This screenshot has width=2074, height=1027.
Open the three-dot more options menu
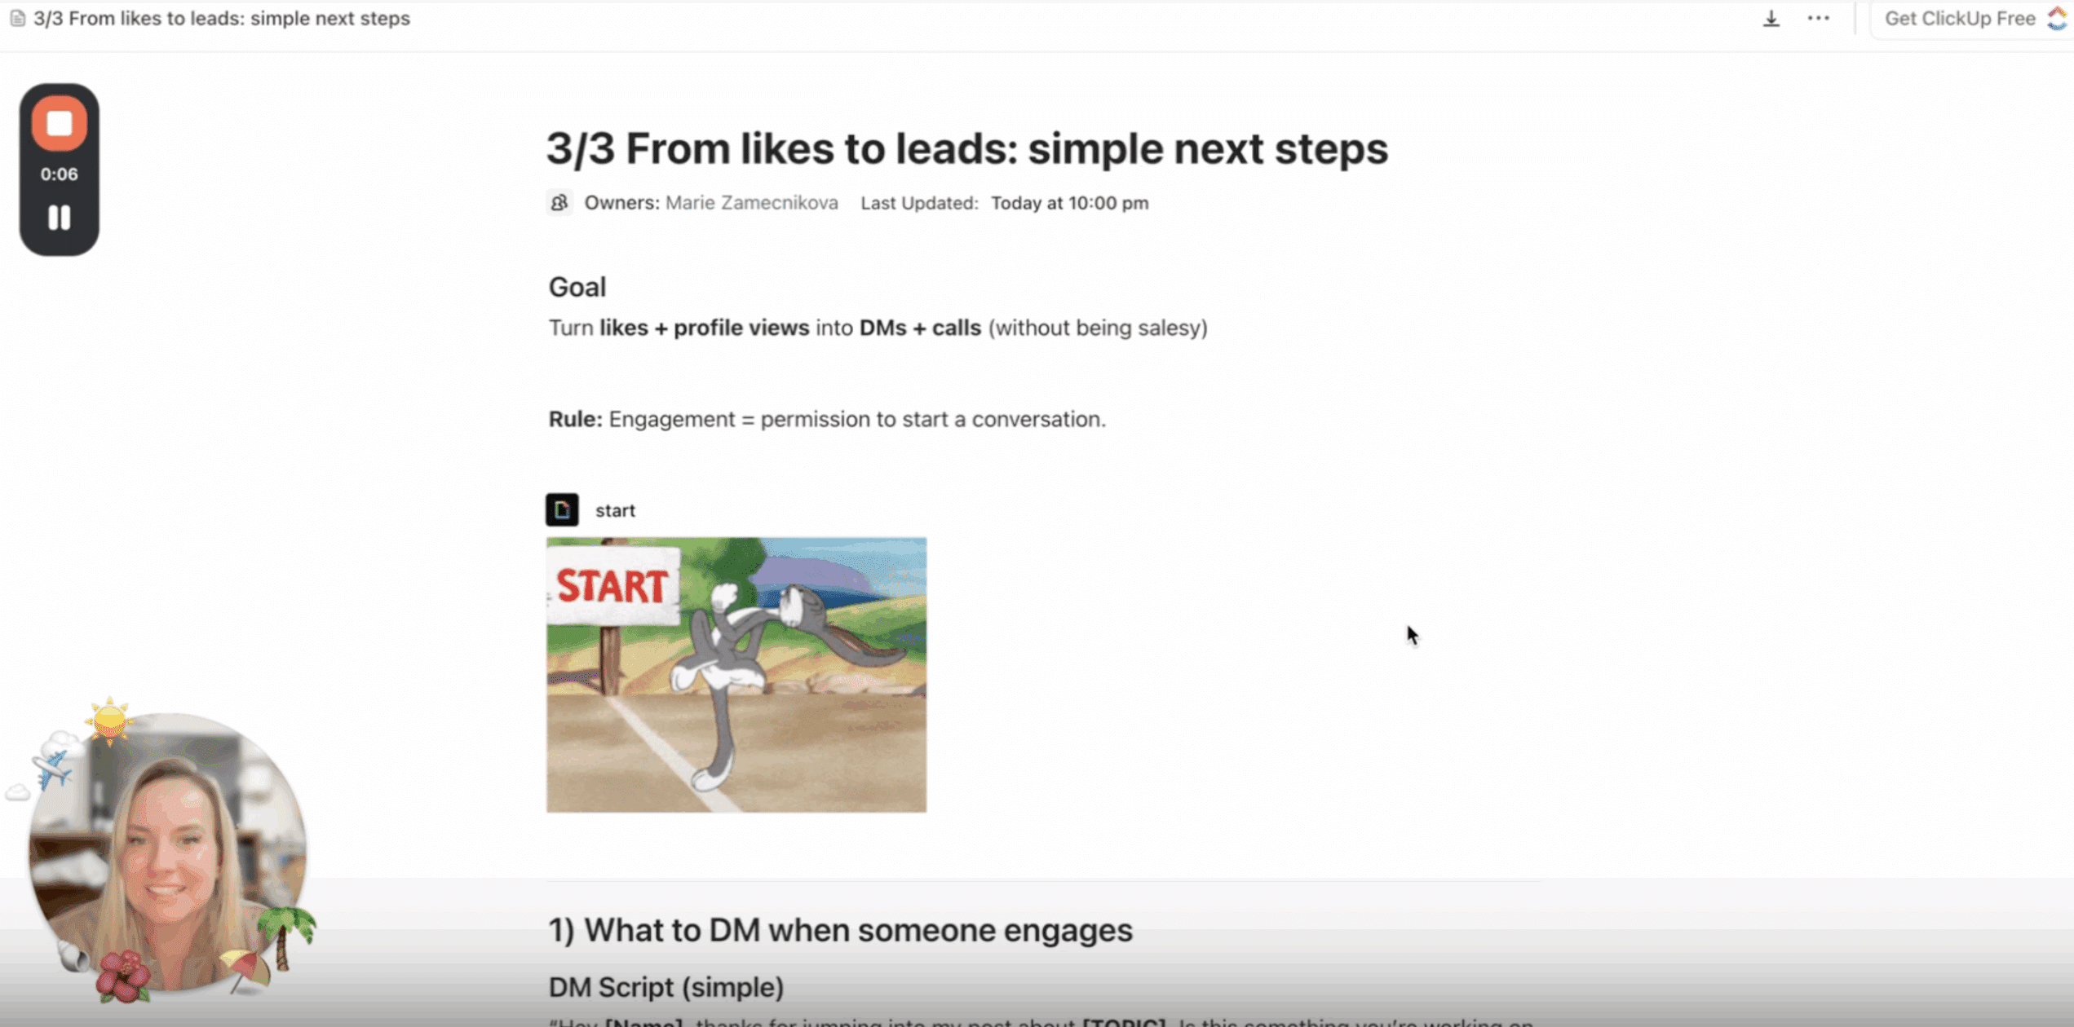coord(1818,18)
